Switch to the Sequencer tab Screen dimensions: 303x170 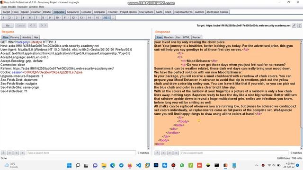coord(73,12)
